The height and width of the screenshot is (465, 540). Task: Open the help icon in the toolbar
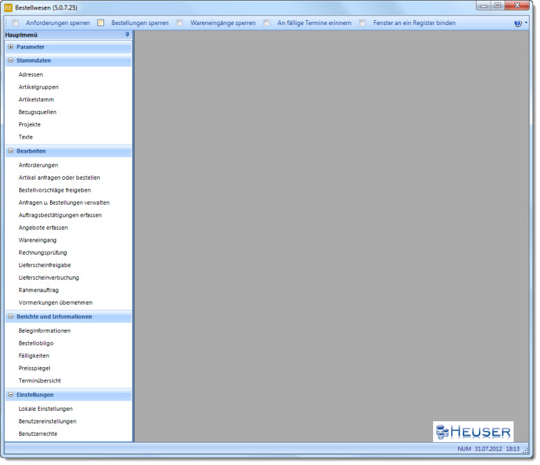517,23
